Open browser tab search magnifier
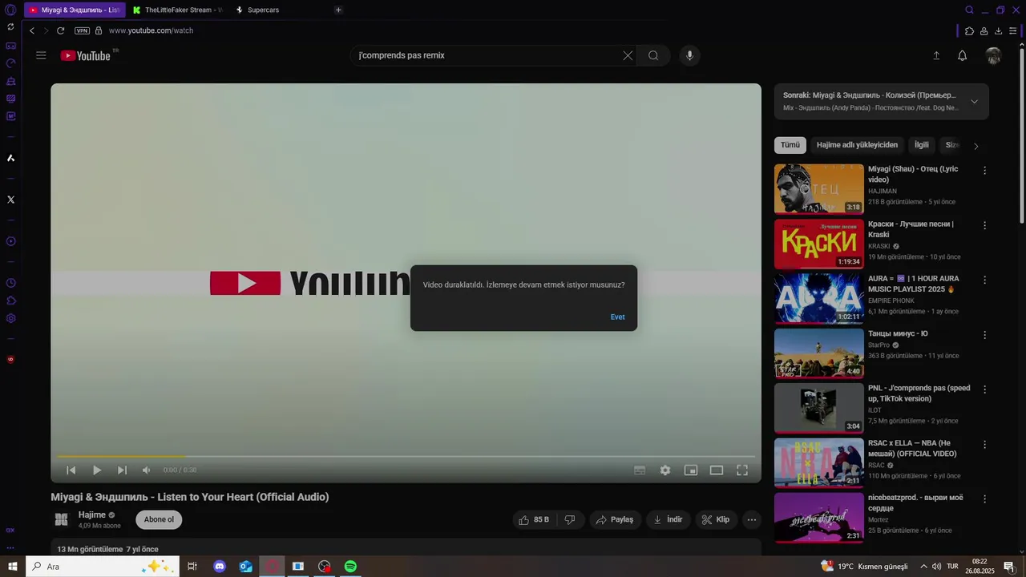The image size is (1026, 577). 969,10
